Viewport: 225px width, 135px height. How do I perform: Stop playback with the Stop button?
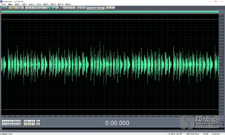click(4, 122)
